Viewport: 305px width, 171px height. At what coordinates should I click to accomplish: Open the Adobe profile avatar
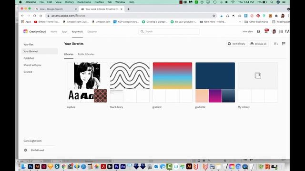274,31
